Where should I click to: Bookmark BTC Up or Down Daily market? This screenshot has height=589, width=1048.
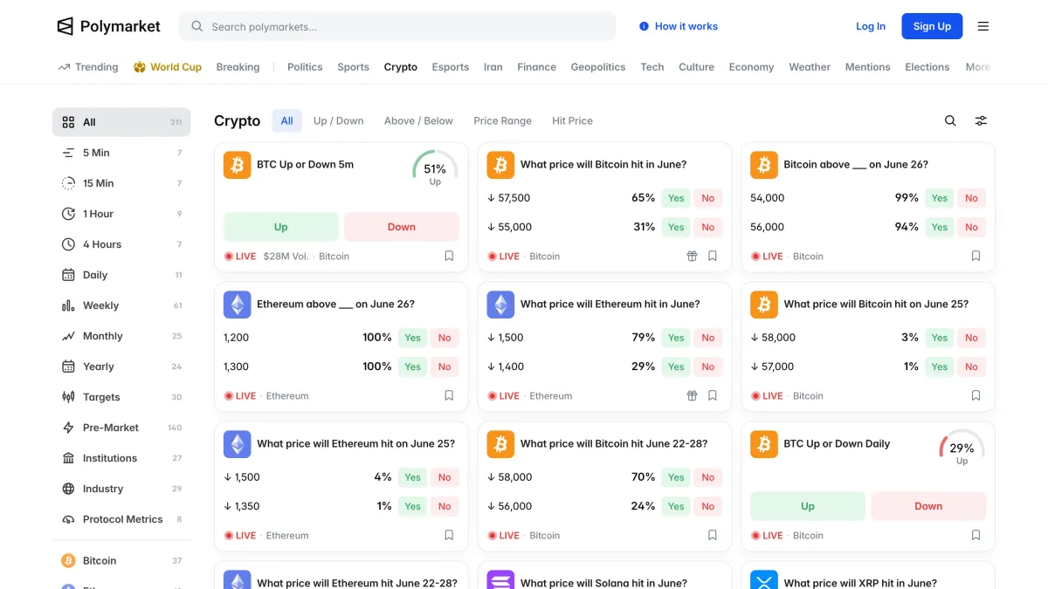(x=976, y=536)
